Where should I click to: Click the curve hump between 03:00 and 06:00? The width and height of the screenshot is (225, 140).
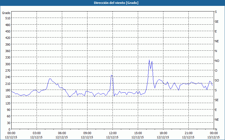(x=50, y=79)
